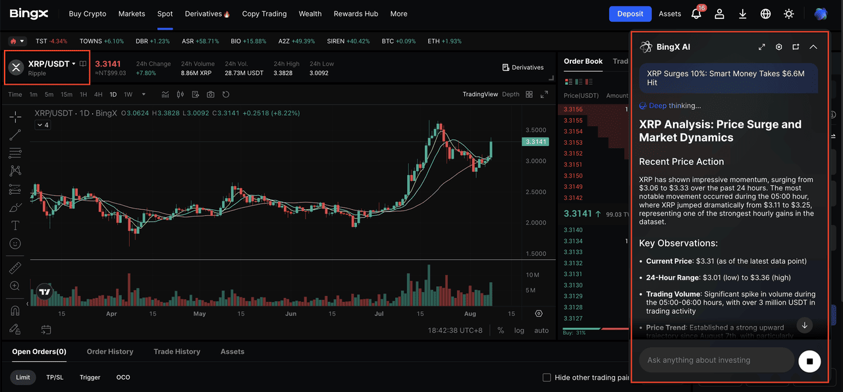Toggle log scale on chart

click(x=520, y=330)
